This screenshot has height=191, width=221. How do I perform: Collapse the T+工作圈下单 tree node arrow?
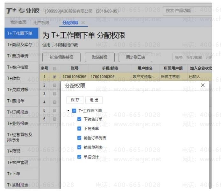pos(68,110)
